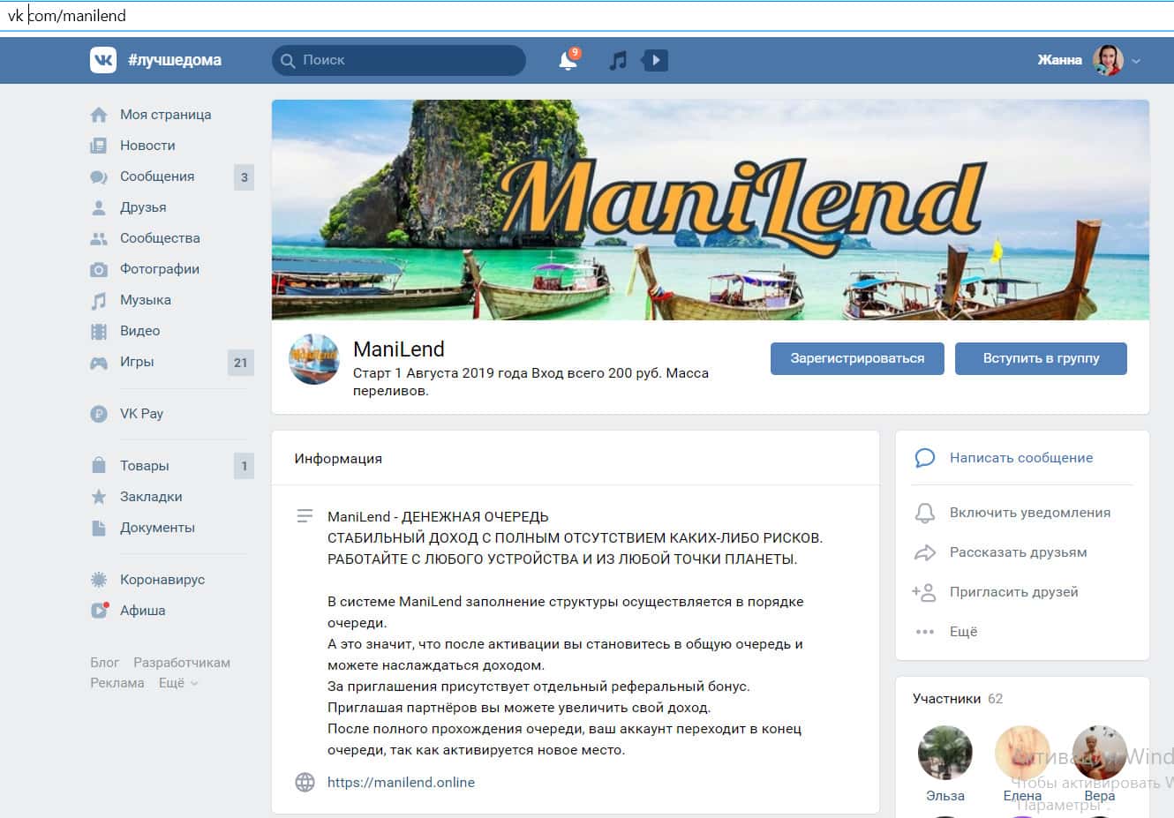Click the Игры counter badge 21
Screen dimensions: 1174x818
(x=241, y=363)
